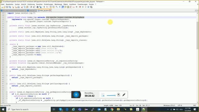
Task: Click Windows (CR LF) in status bar
Action: click(169, 105)
